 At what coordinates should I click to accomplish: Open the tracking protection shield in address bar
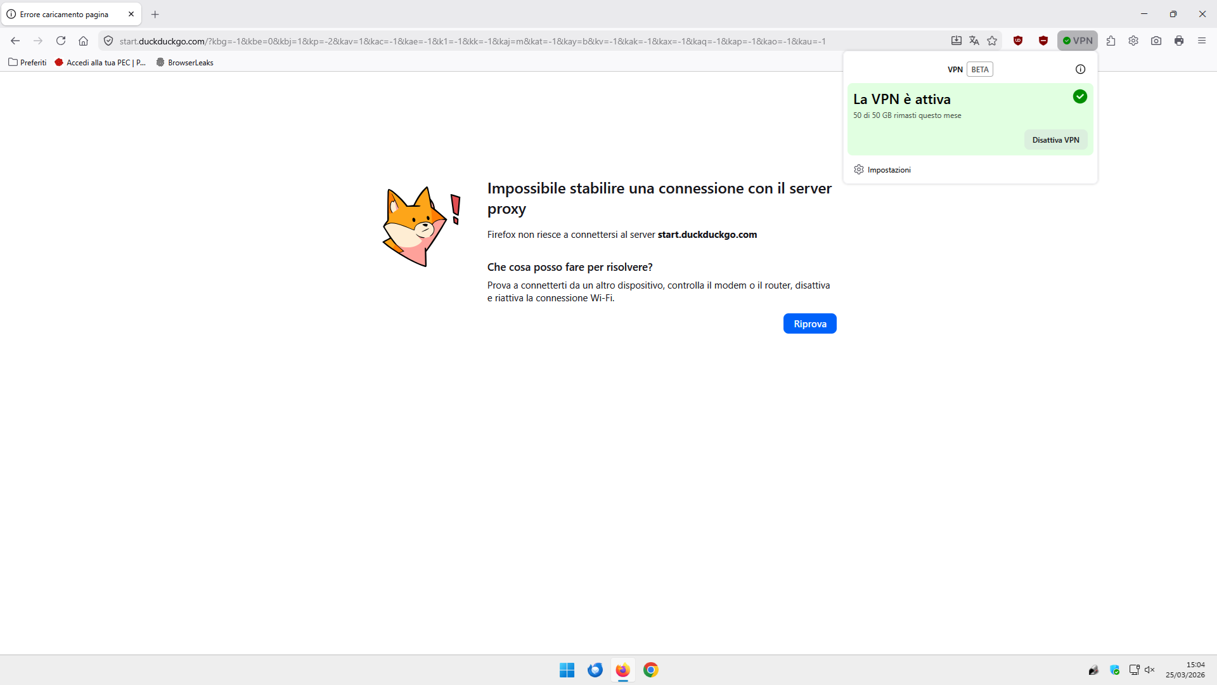(108, 41)
